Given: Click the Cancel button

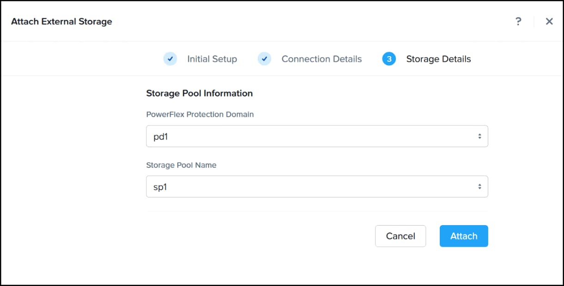Looking at the screenshot, I should [x=400, y=236].
